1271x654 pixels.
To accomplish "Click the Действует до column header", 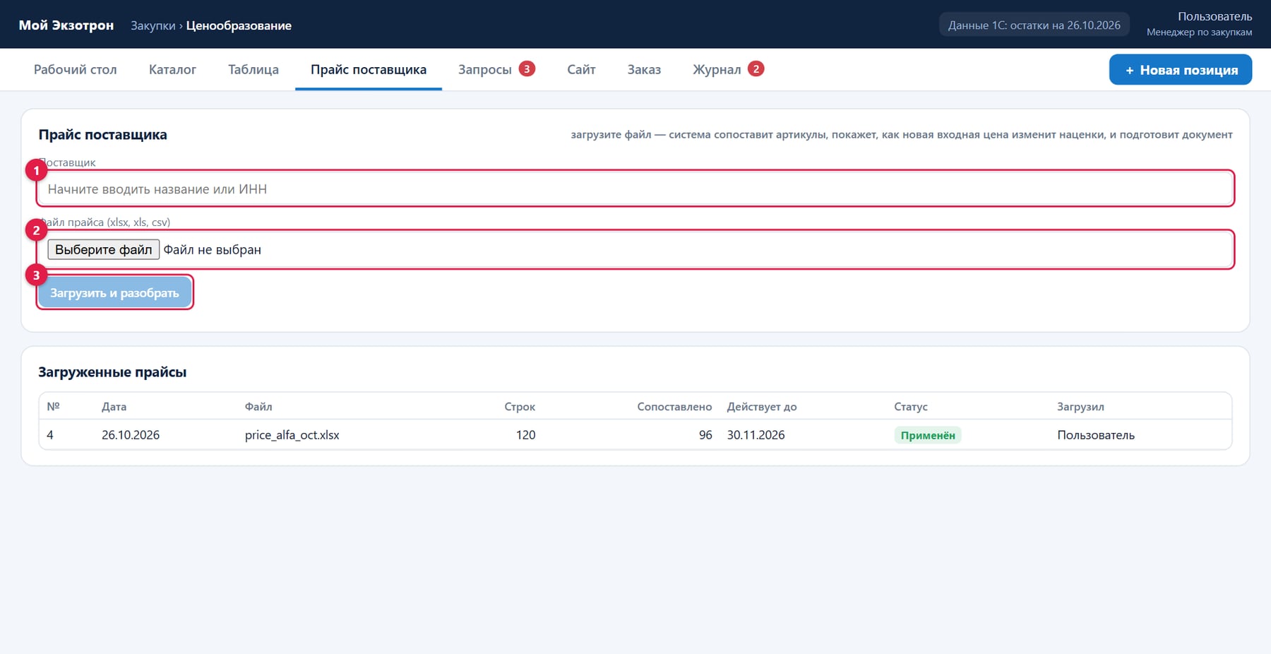I will click(x=762, y=407).
